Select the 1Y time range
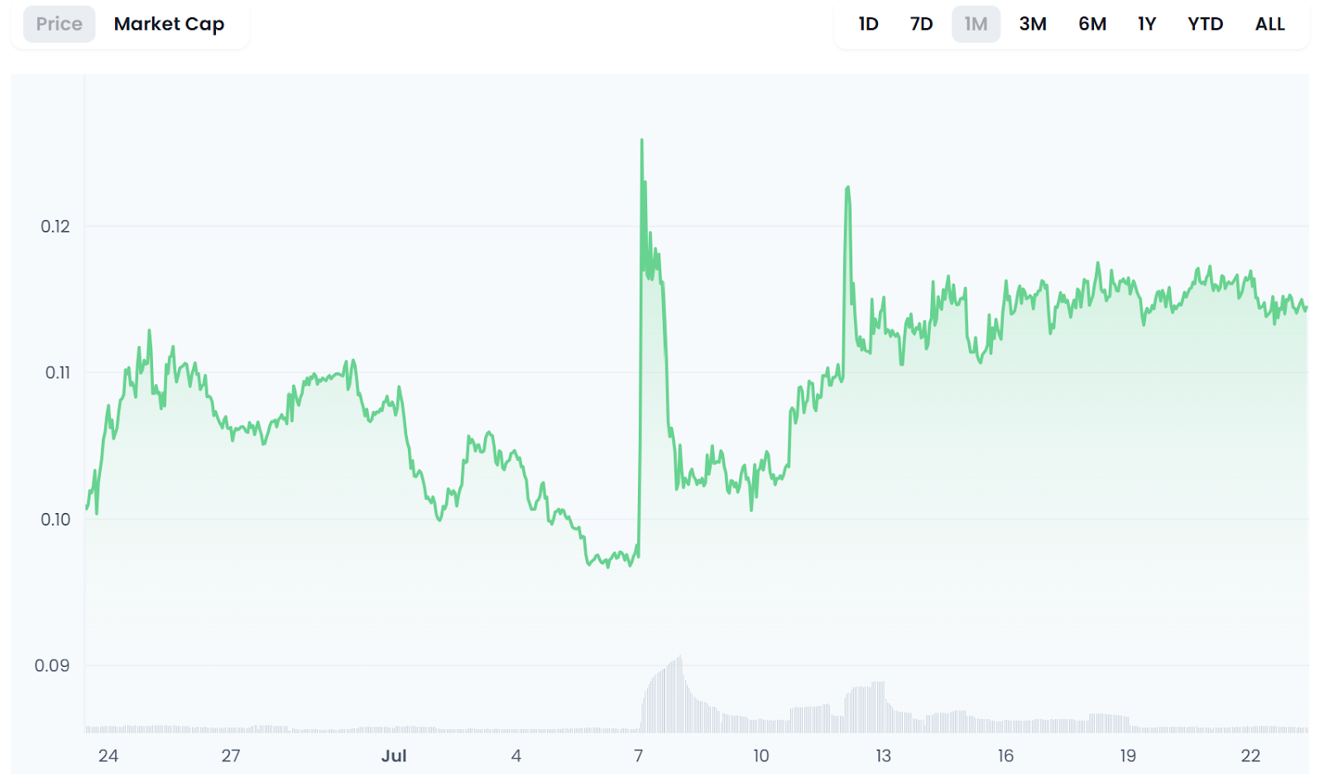Image resolution: width=1324 pixels, height=782 pixels. pyautogui.click(x=1147, y=24)
